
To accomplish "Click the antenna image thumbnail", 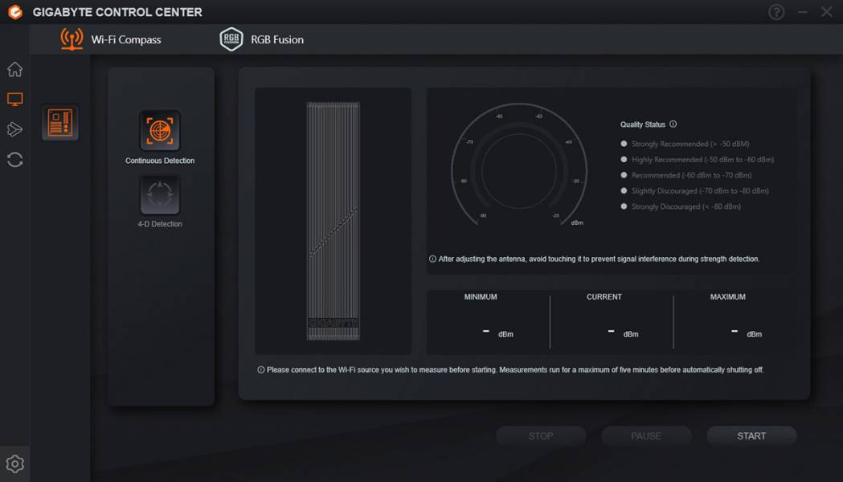I will (334, 221).
